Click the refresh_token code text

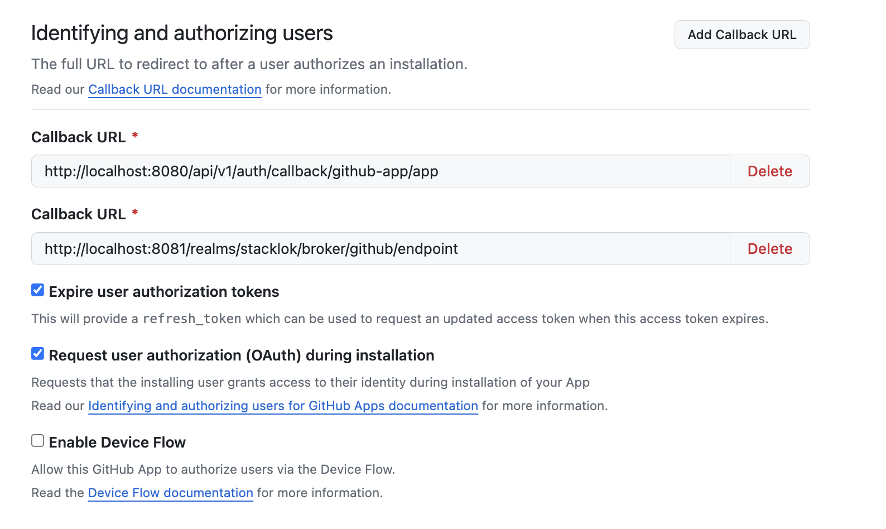coord(192,319)
